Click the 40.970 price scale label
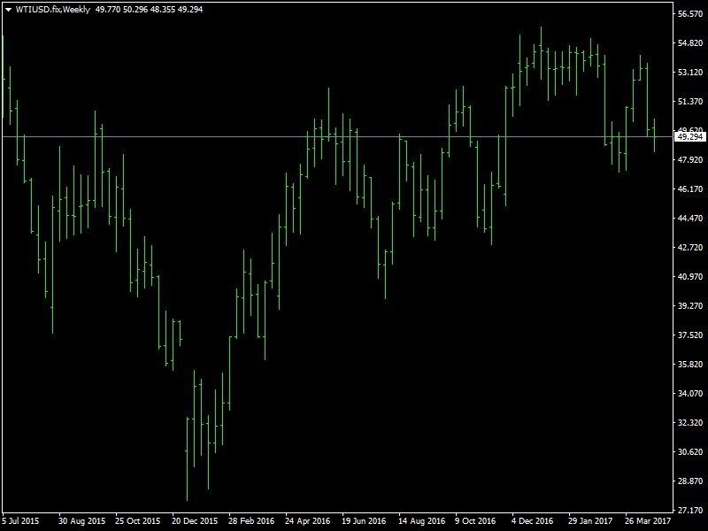Image resolution: width=708 pixels, height=531 pixels. pyautogui.click(x=690, y=277)
